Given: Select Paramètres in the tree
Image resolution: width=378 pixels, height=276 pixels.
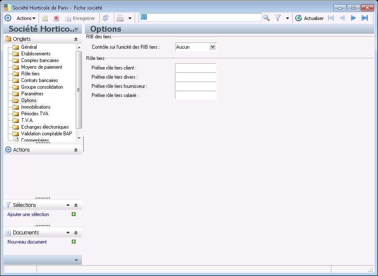Looking at the screenshot, I should coord(32,94).
